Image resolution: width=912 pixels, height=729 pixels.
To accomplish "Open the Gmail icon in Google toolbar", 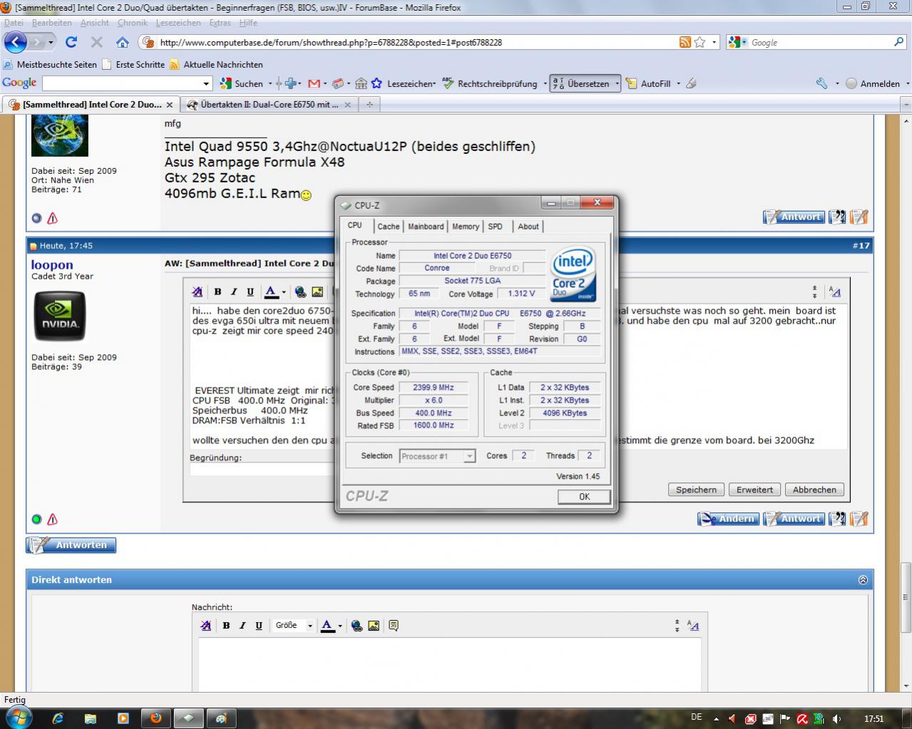I will pyautogui.click(x=314, y=83).
